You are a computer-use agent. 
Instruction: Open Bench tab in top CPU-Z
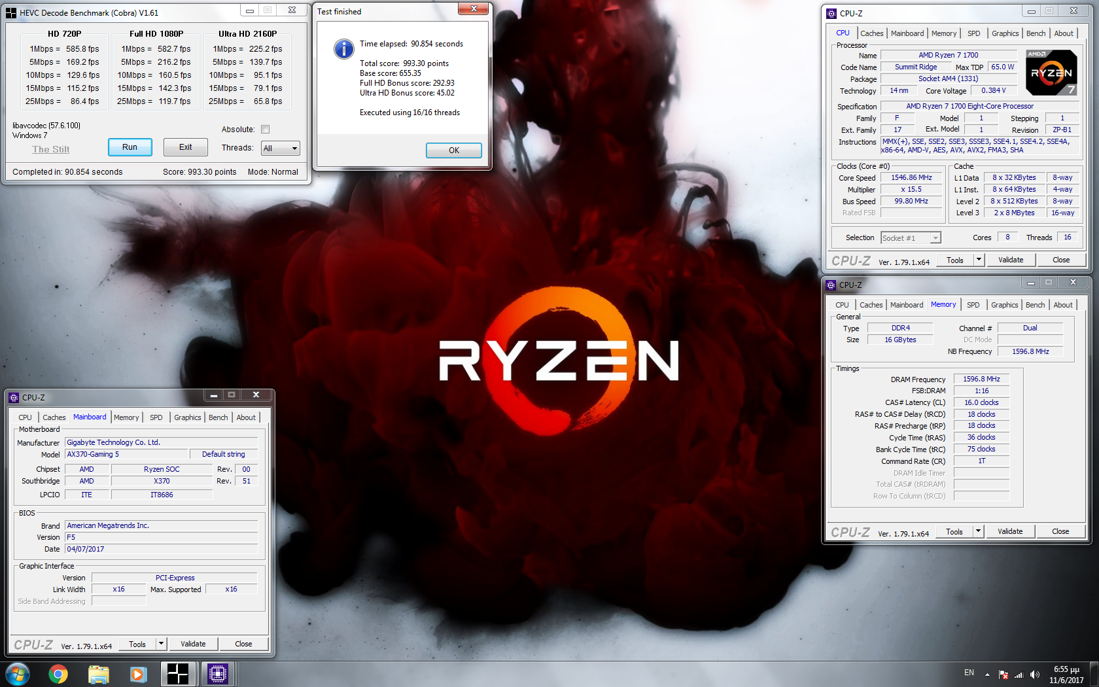pyautogui.click(x=1036, y=33)
